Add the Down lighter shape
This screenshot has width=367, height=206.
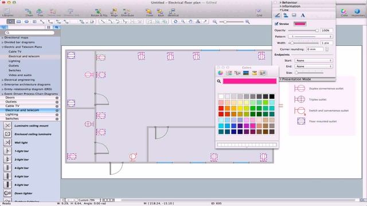(x=7, y=193)
